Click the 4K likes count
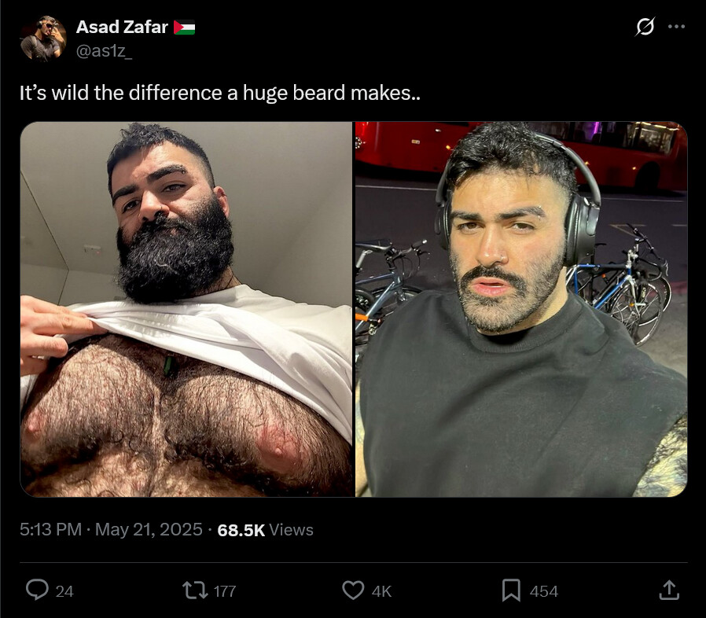 [382, 591]
